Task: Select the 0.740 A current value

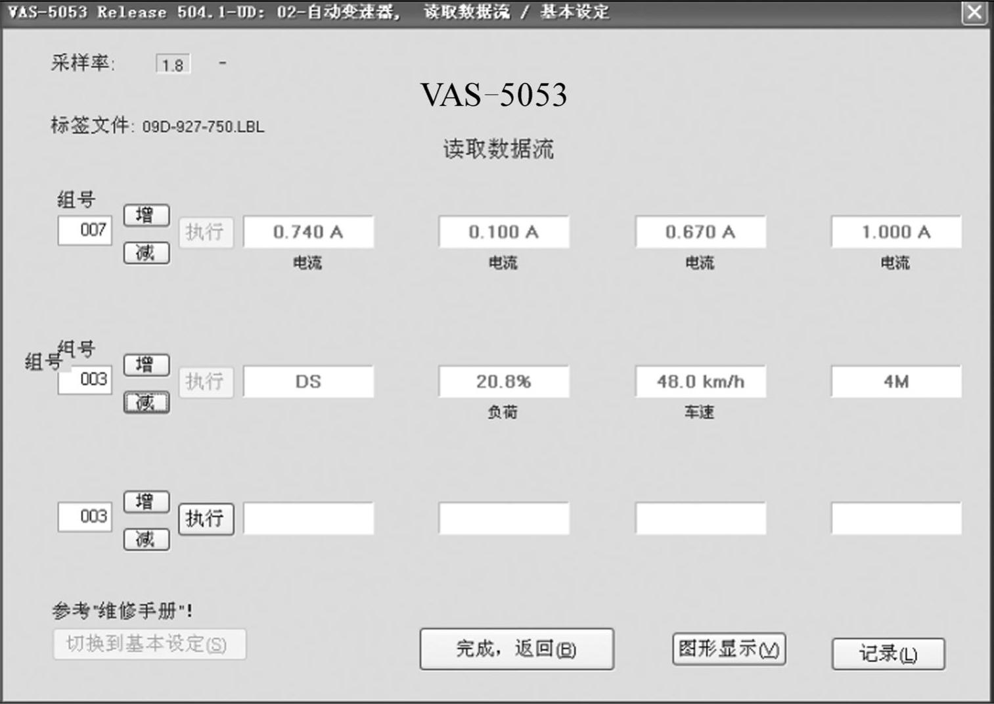Action: tap(308, 232)
